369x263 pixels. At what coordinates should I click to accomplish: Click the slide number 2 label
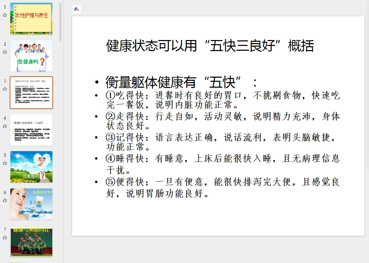4,43
